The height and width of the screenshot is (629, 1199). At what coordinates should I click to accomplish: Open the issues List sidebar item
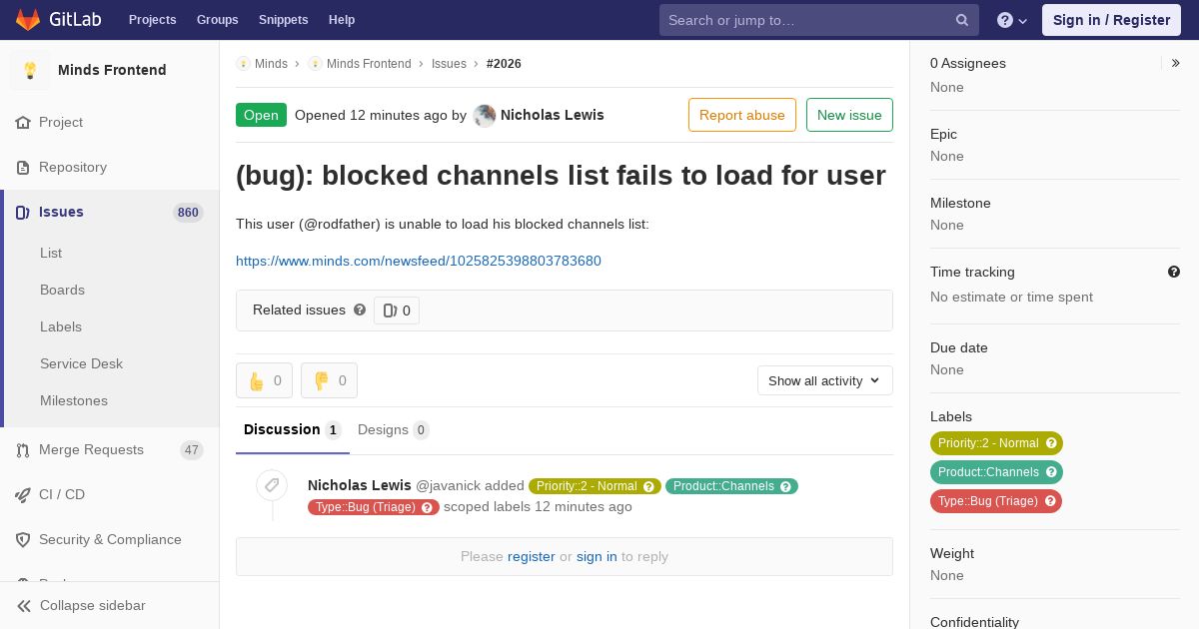(x=51, y=254)
